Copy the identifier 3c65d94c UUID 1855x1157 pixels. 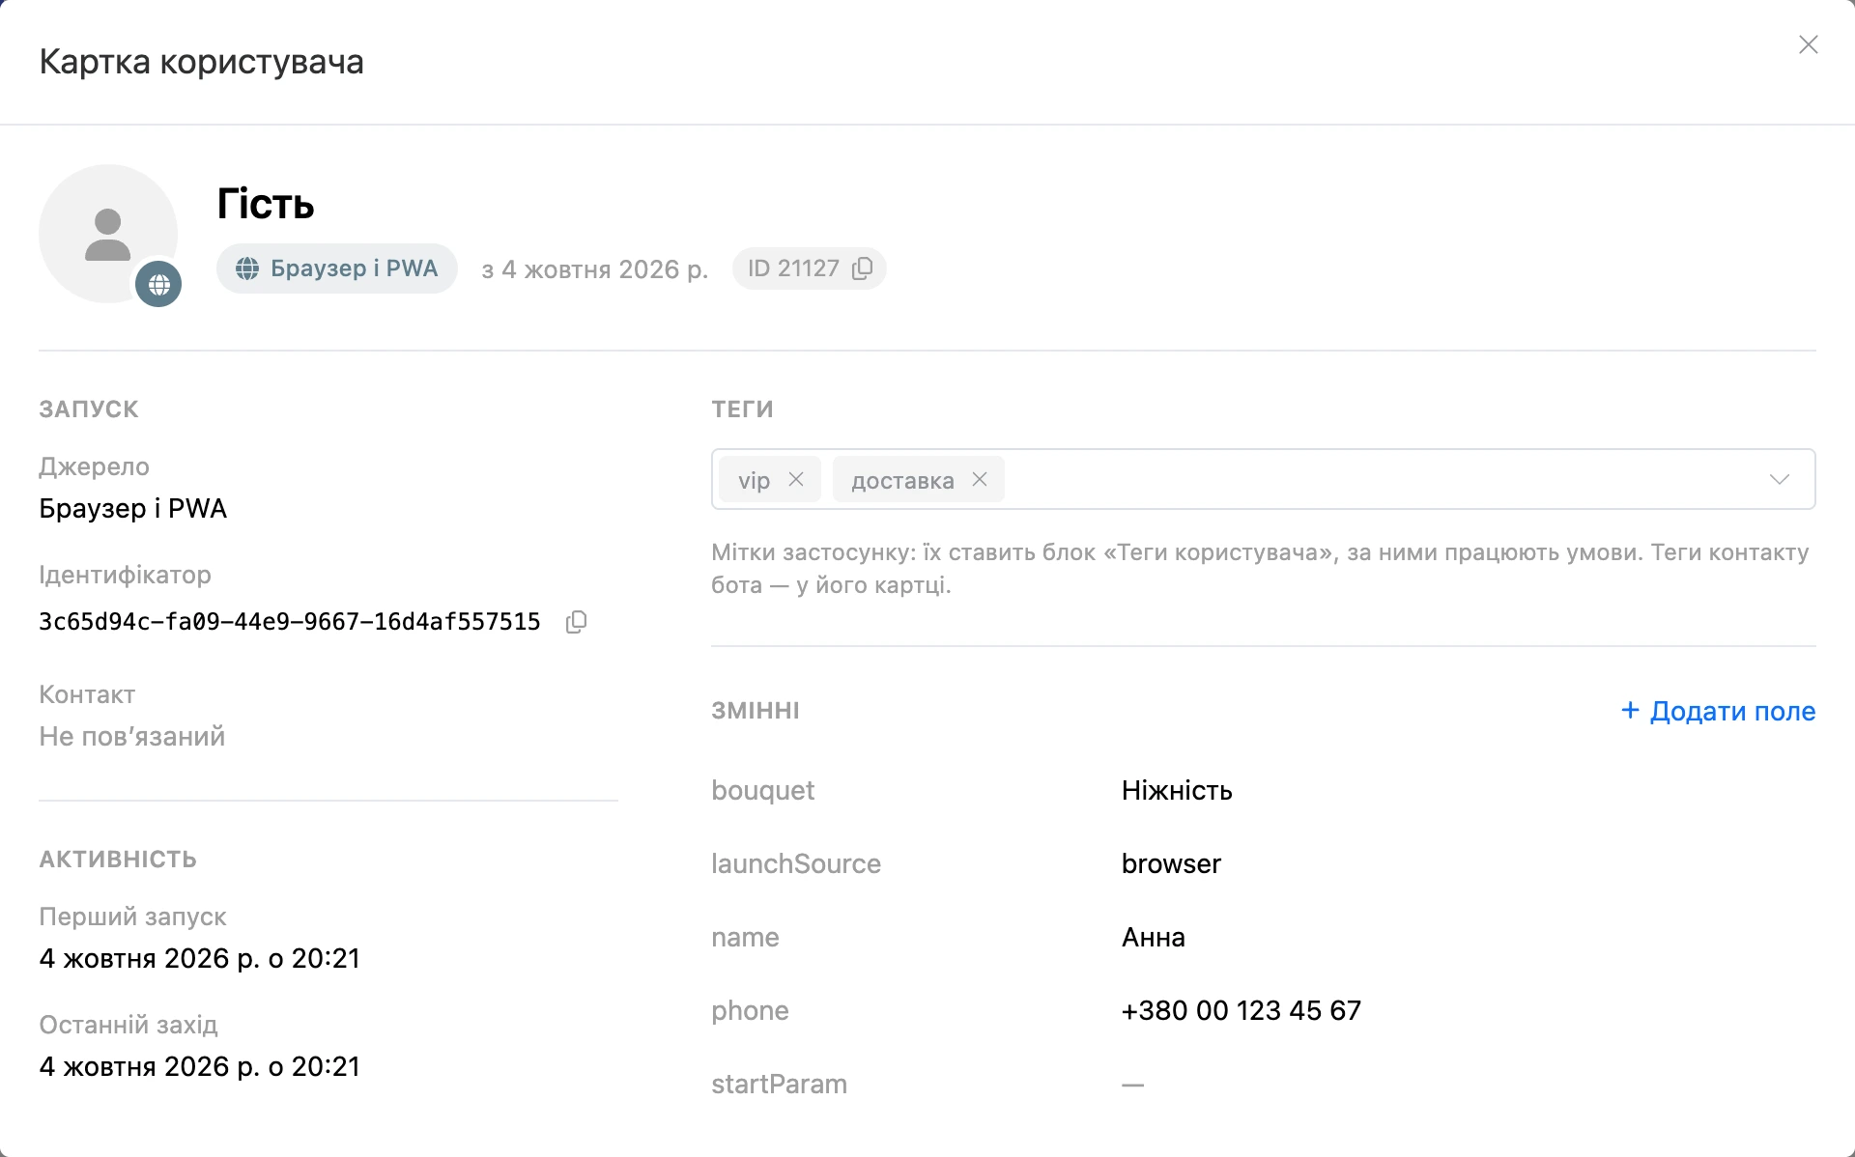point(576,622)
